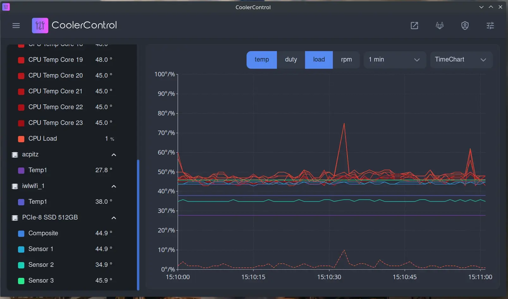This screenshot has width=508, height=299.
Task: Select the Sensor 3 label
Action: (x=41, y=280)
